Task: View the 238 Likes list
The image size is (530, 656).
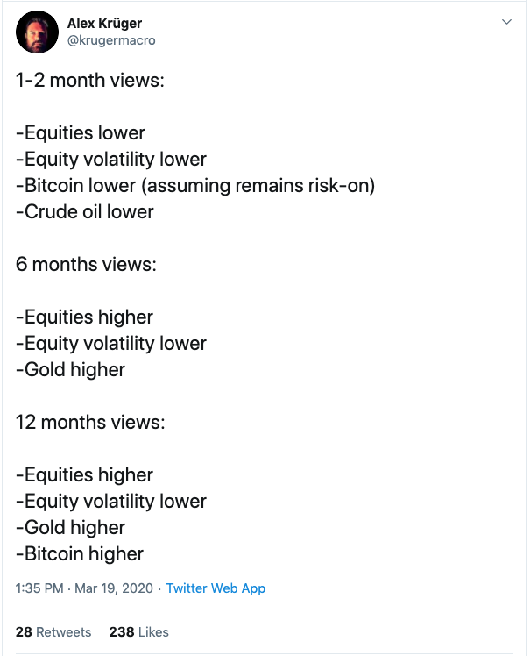Action: coord(138,631)
